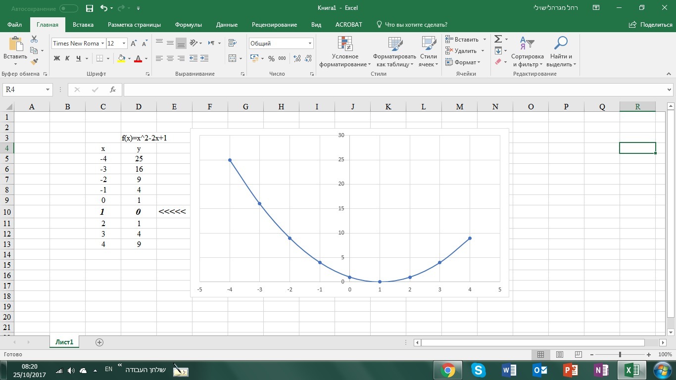Insert a function with the fx button
This screenshot has height=380, width=676.
113,90
